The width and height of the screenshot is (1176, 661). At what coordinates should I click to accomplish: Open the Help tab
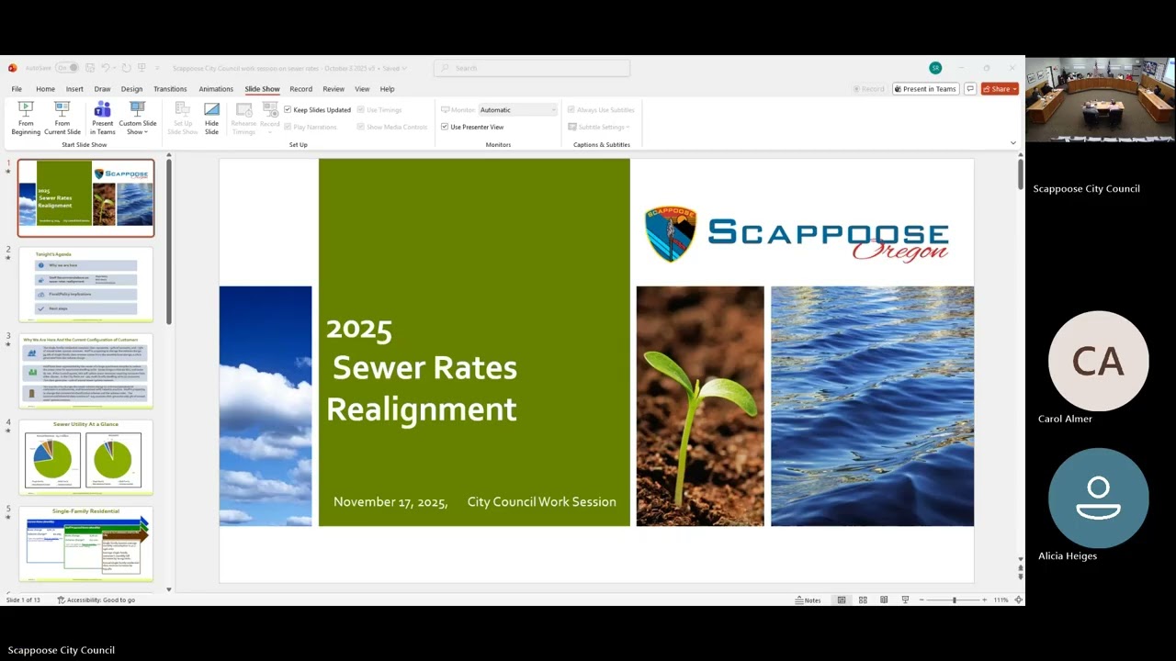[x=387, y=89]
